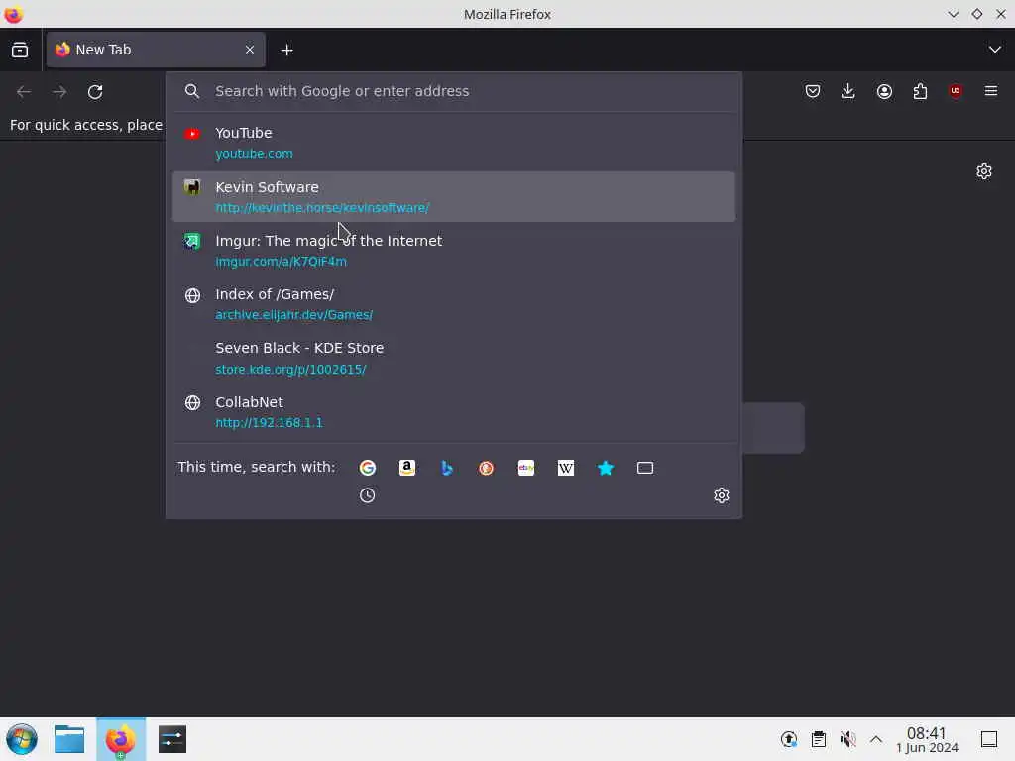Open the uBlock Origin extension icon
1015x761 pixels.
point(956,91)
